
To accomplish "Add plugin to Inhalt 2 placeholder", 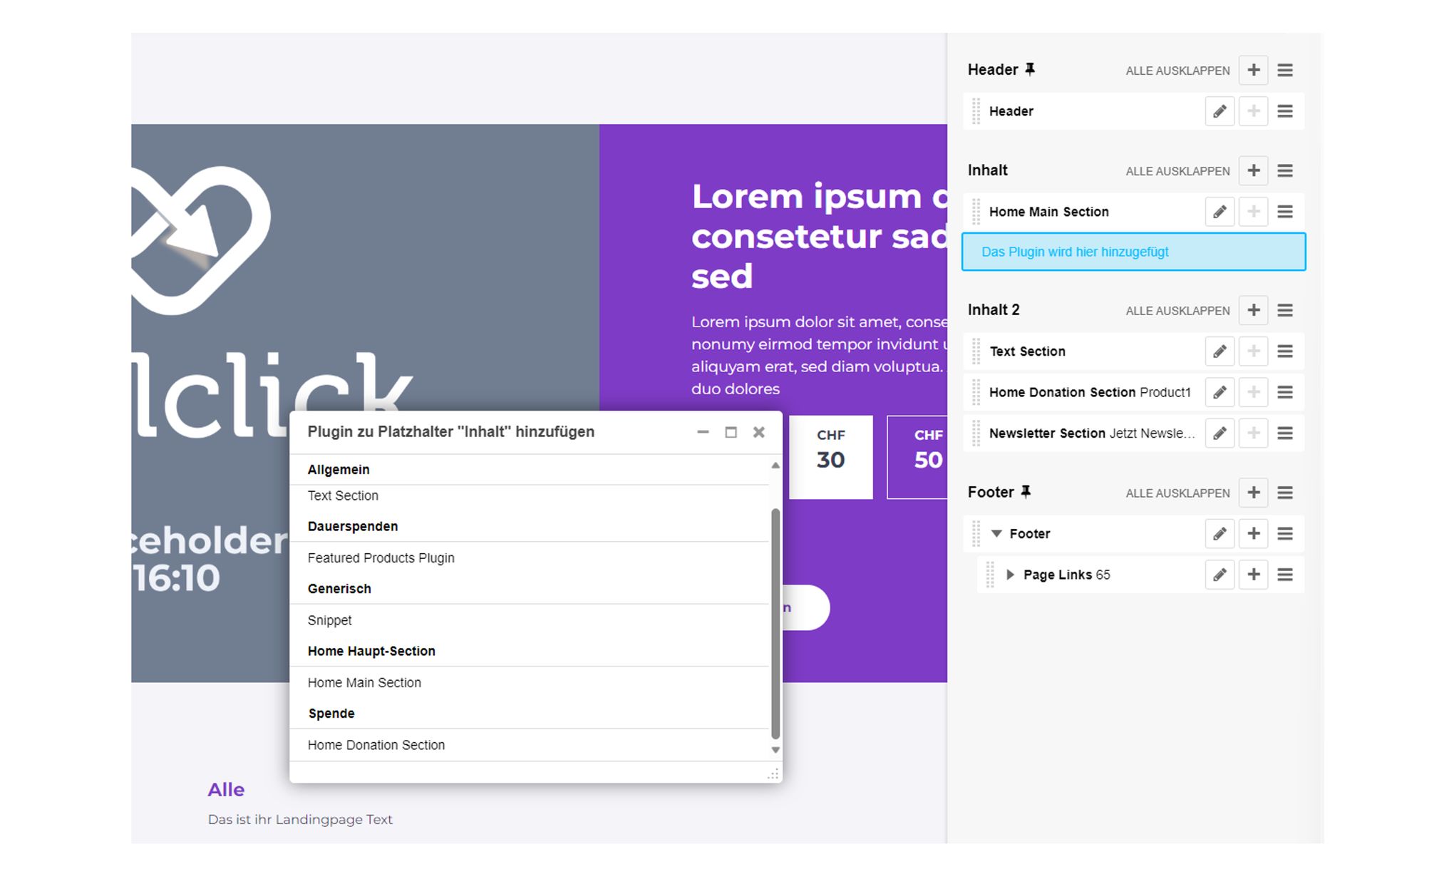I will pyautogui.click(x=1253, y=310).
